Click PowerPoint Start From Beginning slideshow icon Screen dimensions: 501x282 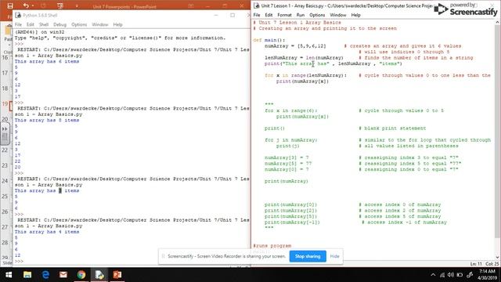click(x=59, y=5)
